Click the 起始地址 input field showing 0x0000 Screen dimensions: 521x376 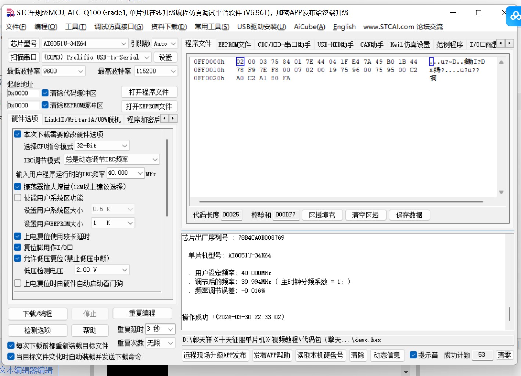click(x=23, y=93)
